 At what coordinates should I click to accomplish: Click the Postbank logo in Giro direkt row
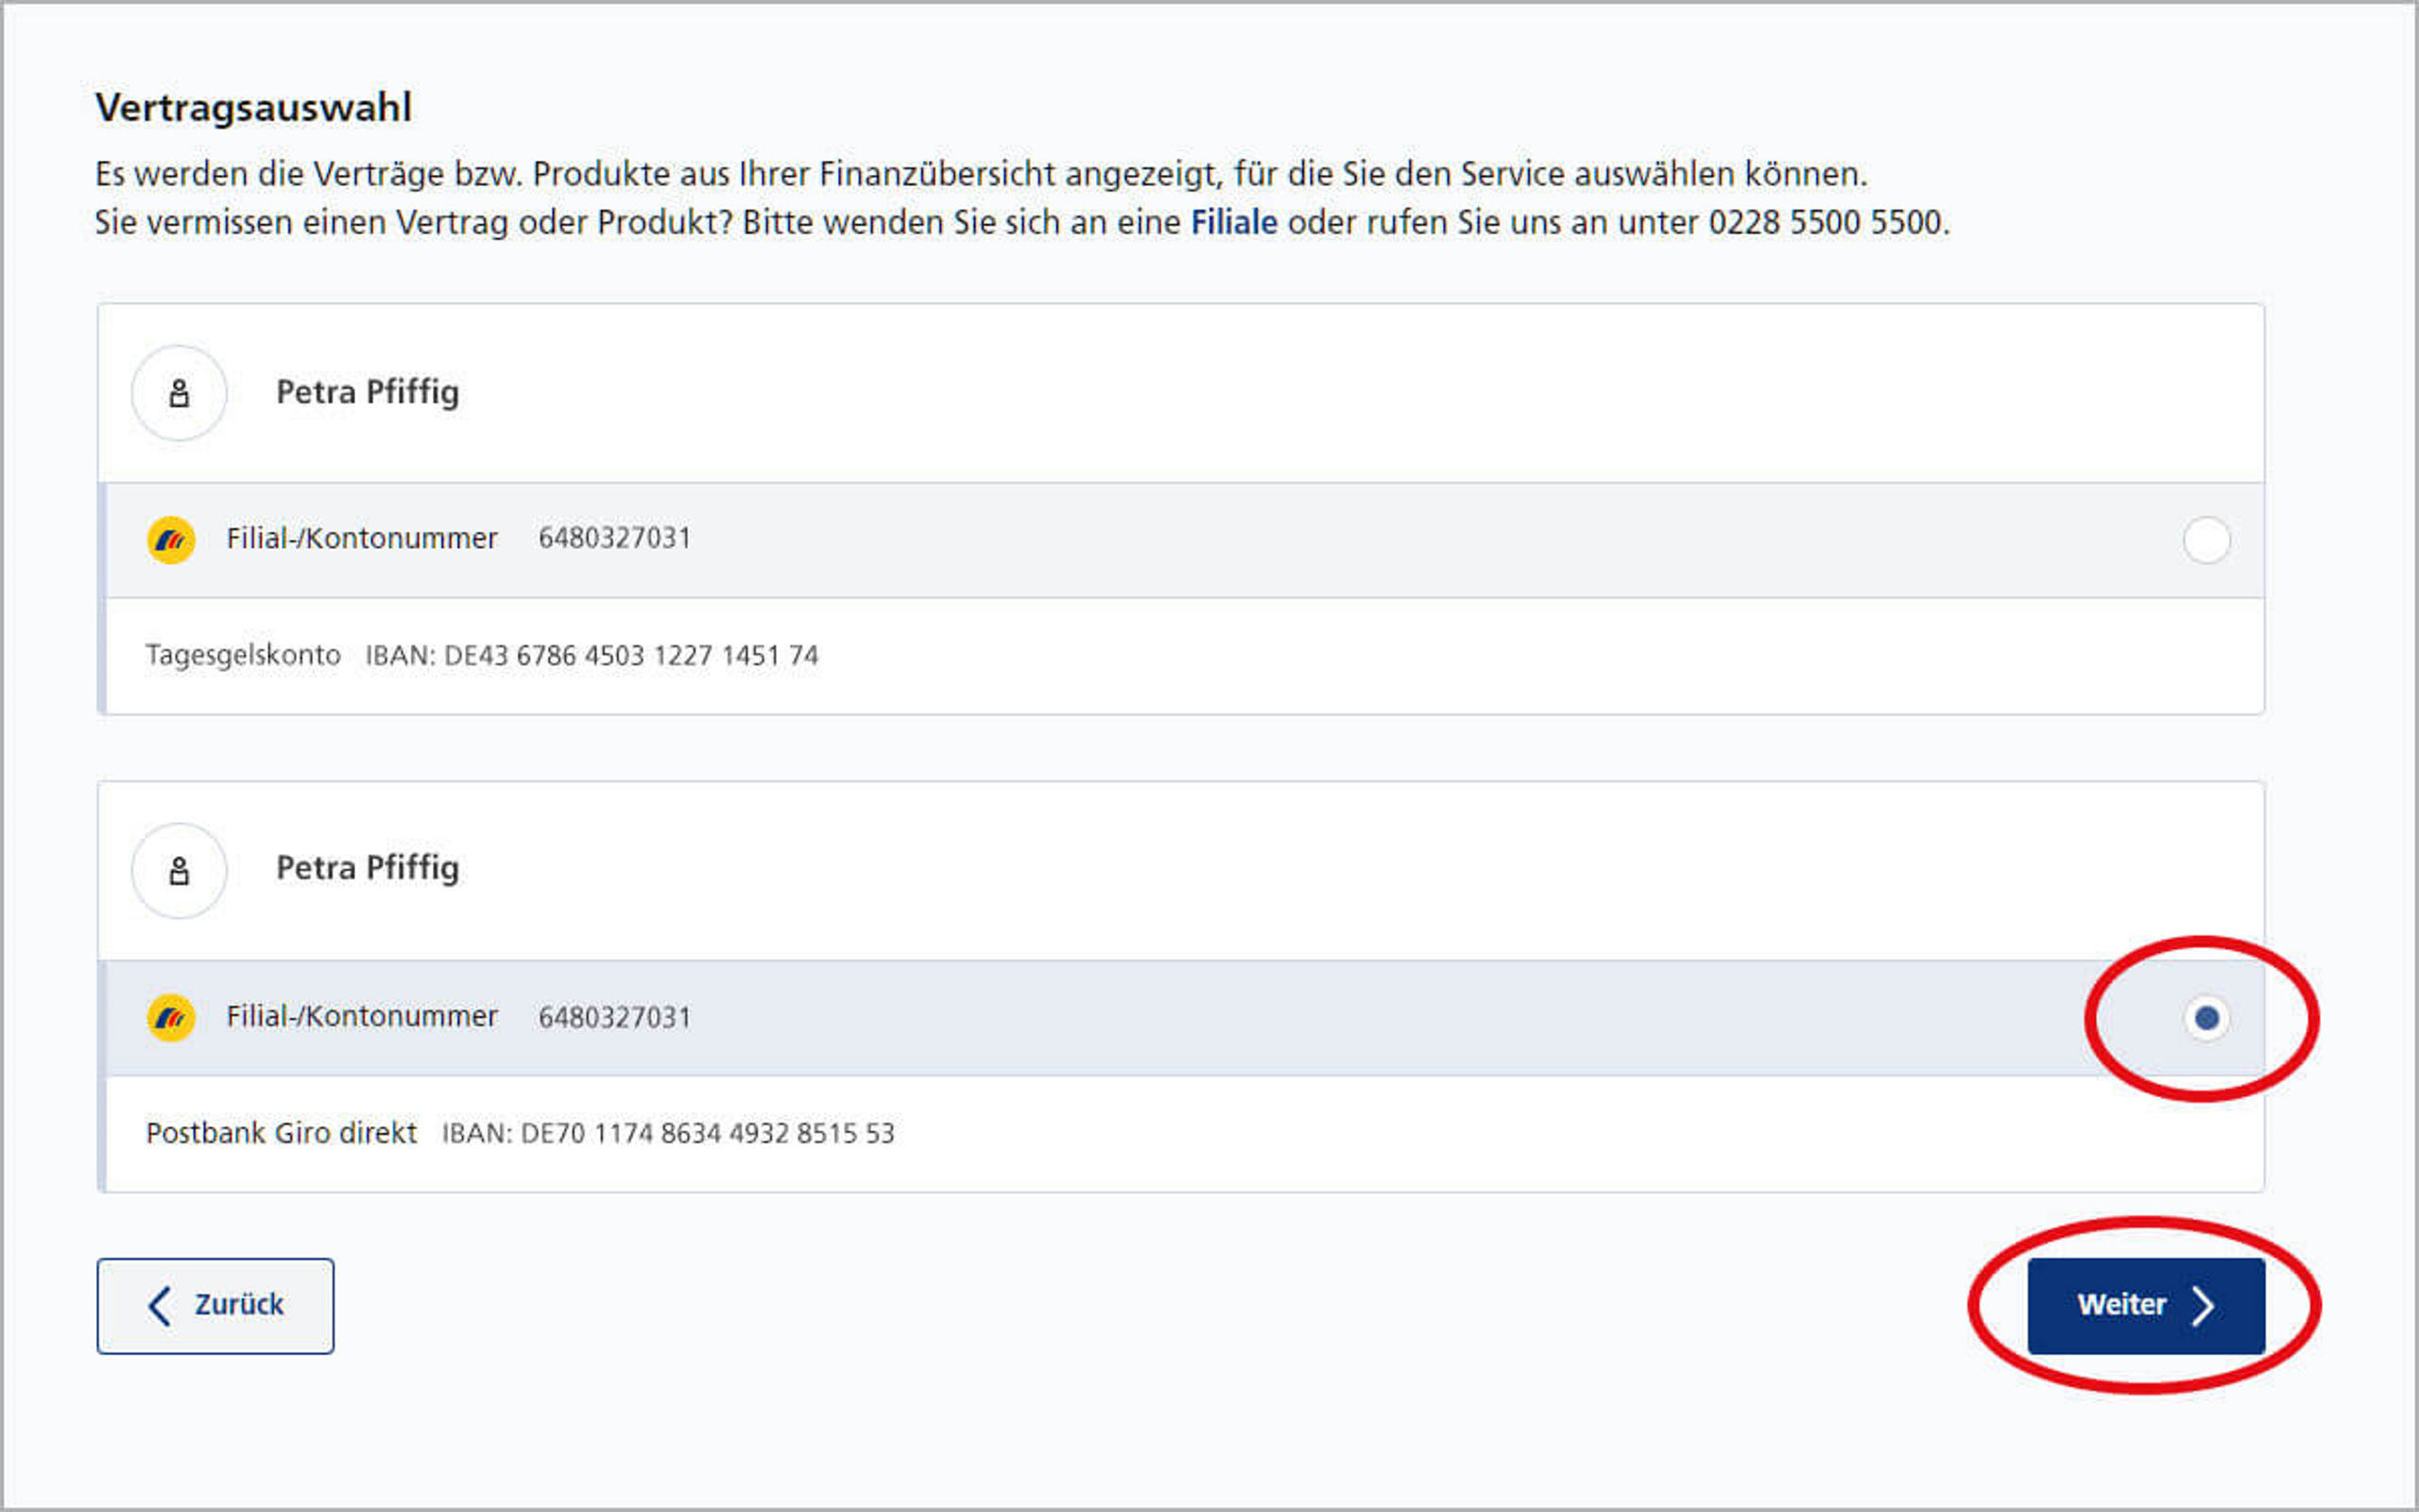point(171,1018)
